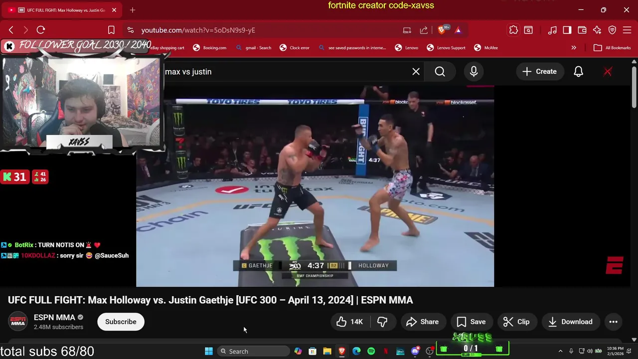This screenshot has height=359, width=638.
Task: Select the UFC FULL FIGHT browser tab
Action: 62,10
